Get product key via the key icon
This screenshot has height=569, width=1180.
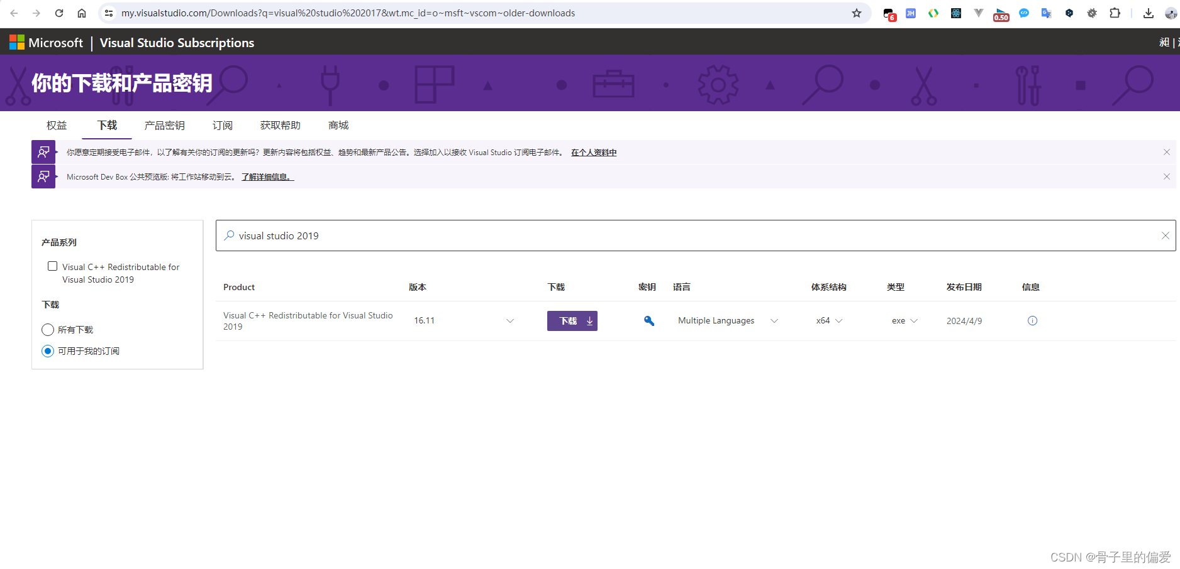(x=649, y=321)
